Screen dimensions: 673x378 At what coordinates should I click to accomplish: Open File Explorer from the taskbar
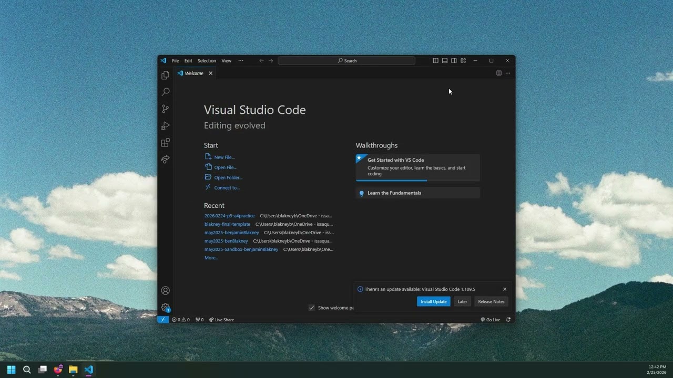coord(73,370)
